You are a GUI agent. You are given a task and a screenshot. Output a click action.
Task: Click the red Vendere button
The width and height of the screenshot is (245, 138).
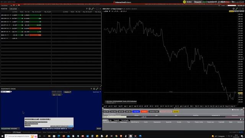click(144, 112)
